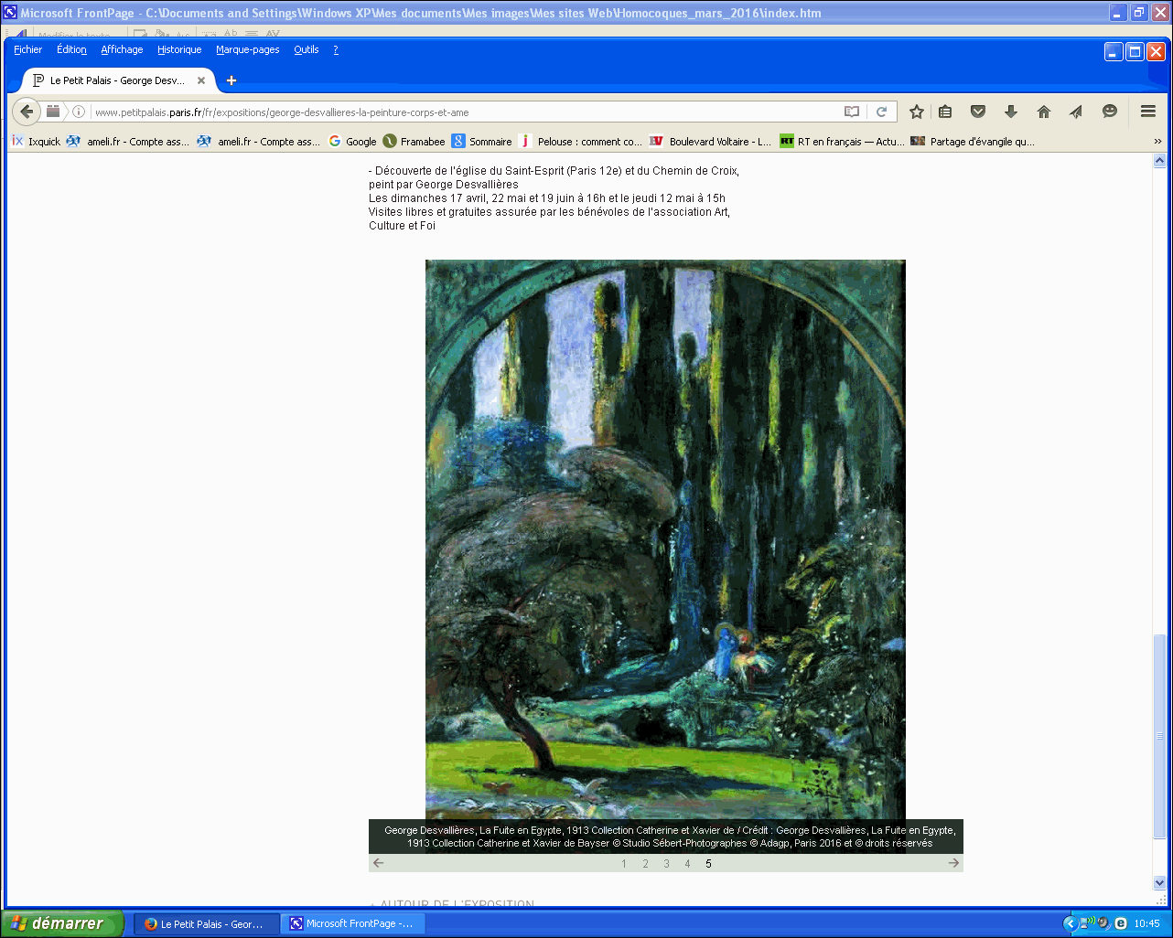Viewport: 1173px width, 938px height.
Task: Open the Google bookmark
Action: 352,142
